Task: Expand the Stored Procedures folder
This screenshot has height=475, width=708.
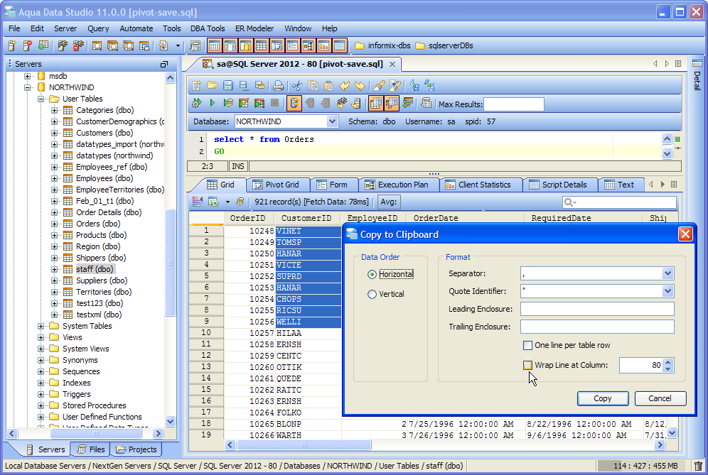Action: (x=41, y=405)
